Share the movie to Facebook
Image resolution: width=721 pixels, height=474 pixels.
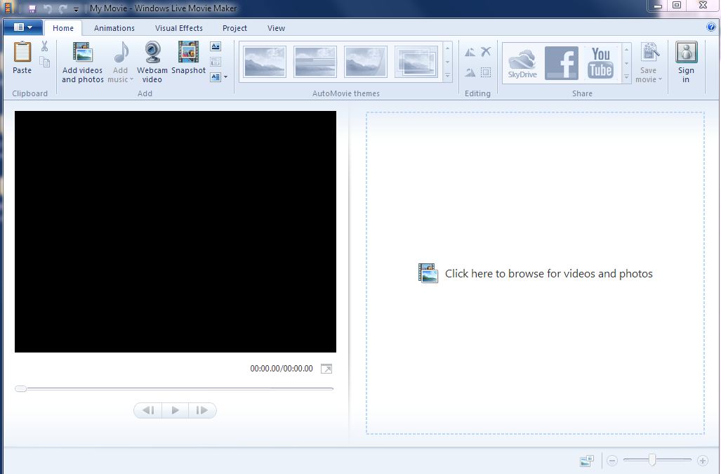tap(562, 62)
